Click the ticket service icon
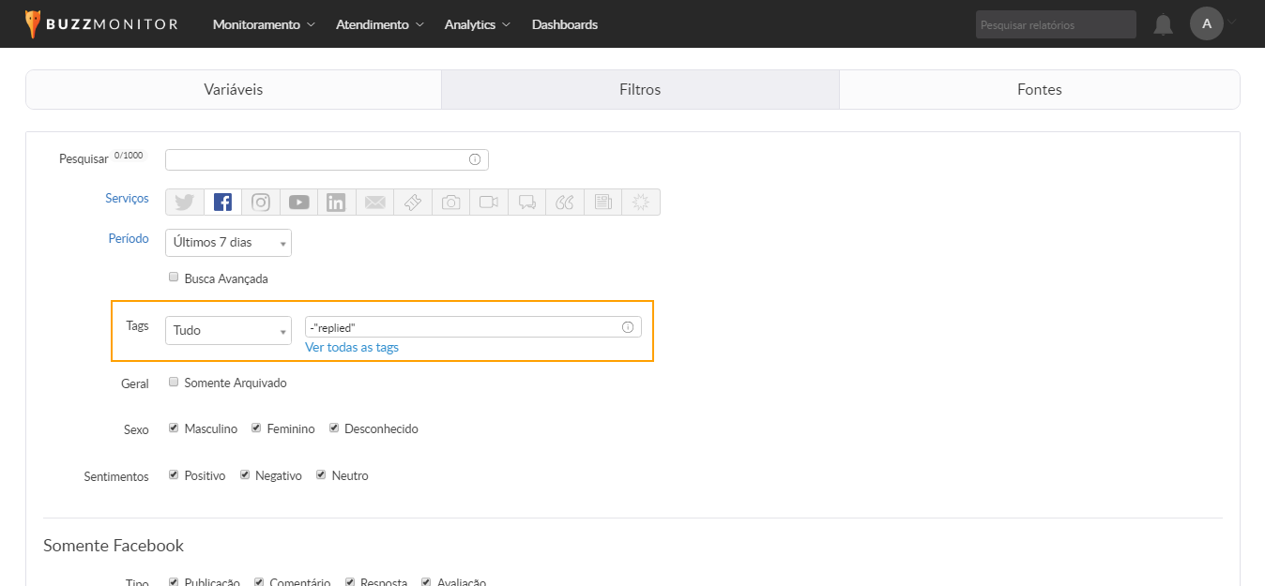The height and width of the screenshot is (586, 1265). tap(413, 203)
